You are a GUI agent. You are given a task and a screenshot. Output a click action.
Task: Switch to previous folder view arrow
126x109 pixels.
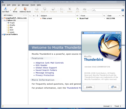[x=24, y=15]
